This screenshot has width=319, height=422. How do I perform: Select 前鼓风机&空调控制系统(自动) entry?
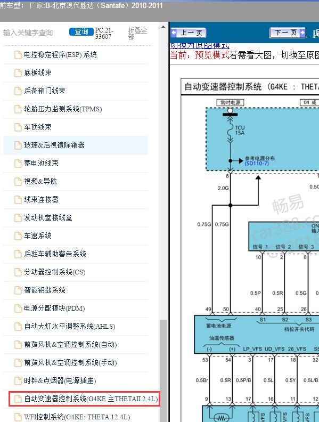coord(70,345)
